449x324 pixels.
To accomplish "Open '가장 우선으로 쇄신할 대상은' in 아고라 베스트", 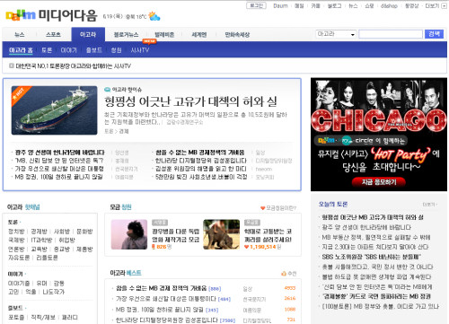I will tap(166, 299).
